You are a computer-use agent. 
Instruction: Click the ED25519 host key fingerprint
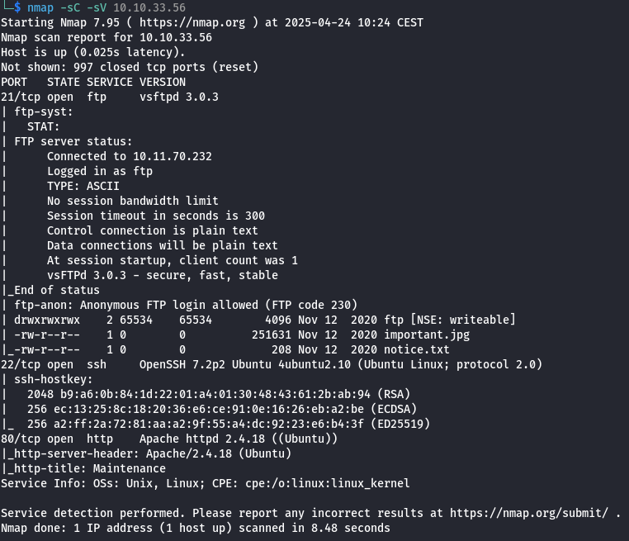click(209, 424)
